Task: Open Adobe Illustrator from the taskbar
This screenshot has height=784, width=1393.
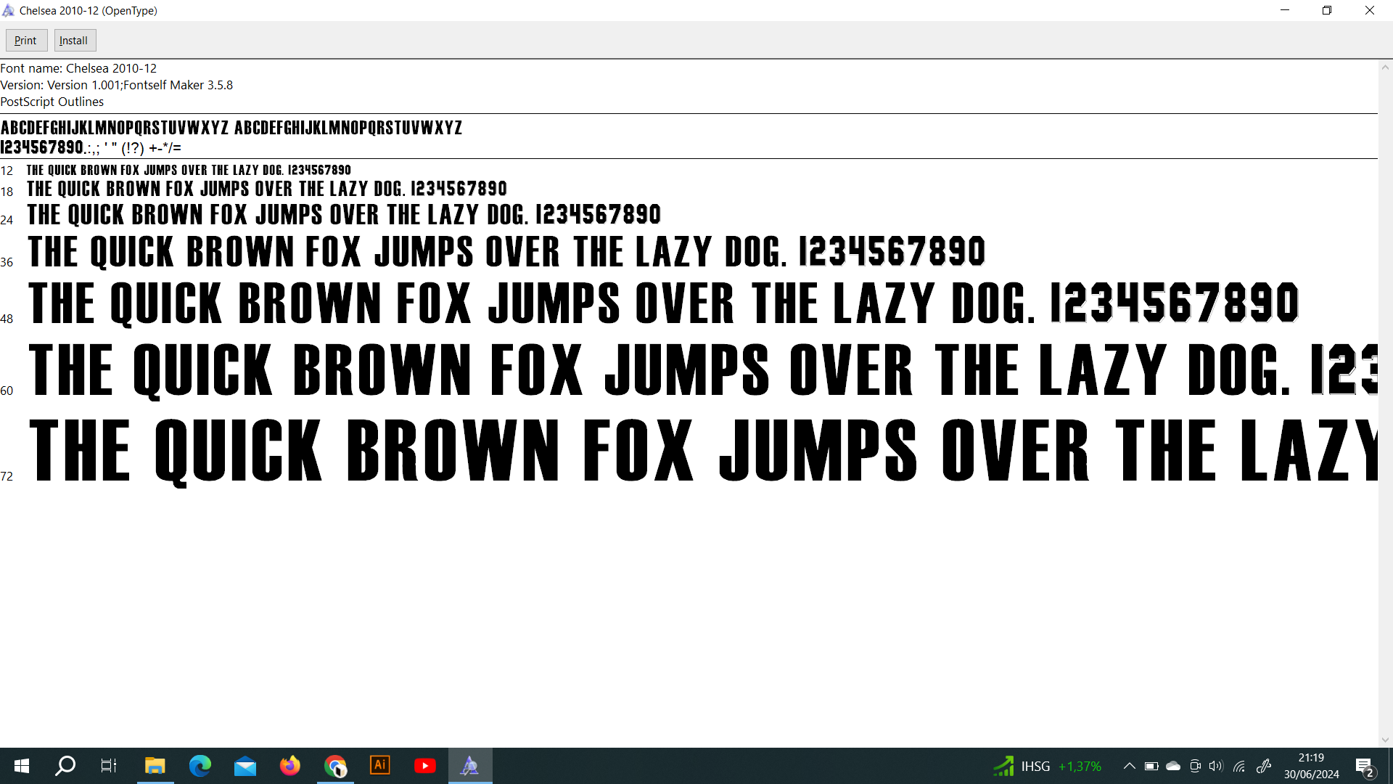Action: click(380, 766)
